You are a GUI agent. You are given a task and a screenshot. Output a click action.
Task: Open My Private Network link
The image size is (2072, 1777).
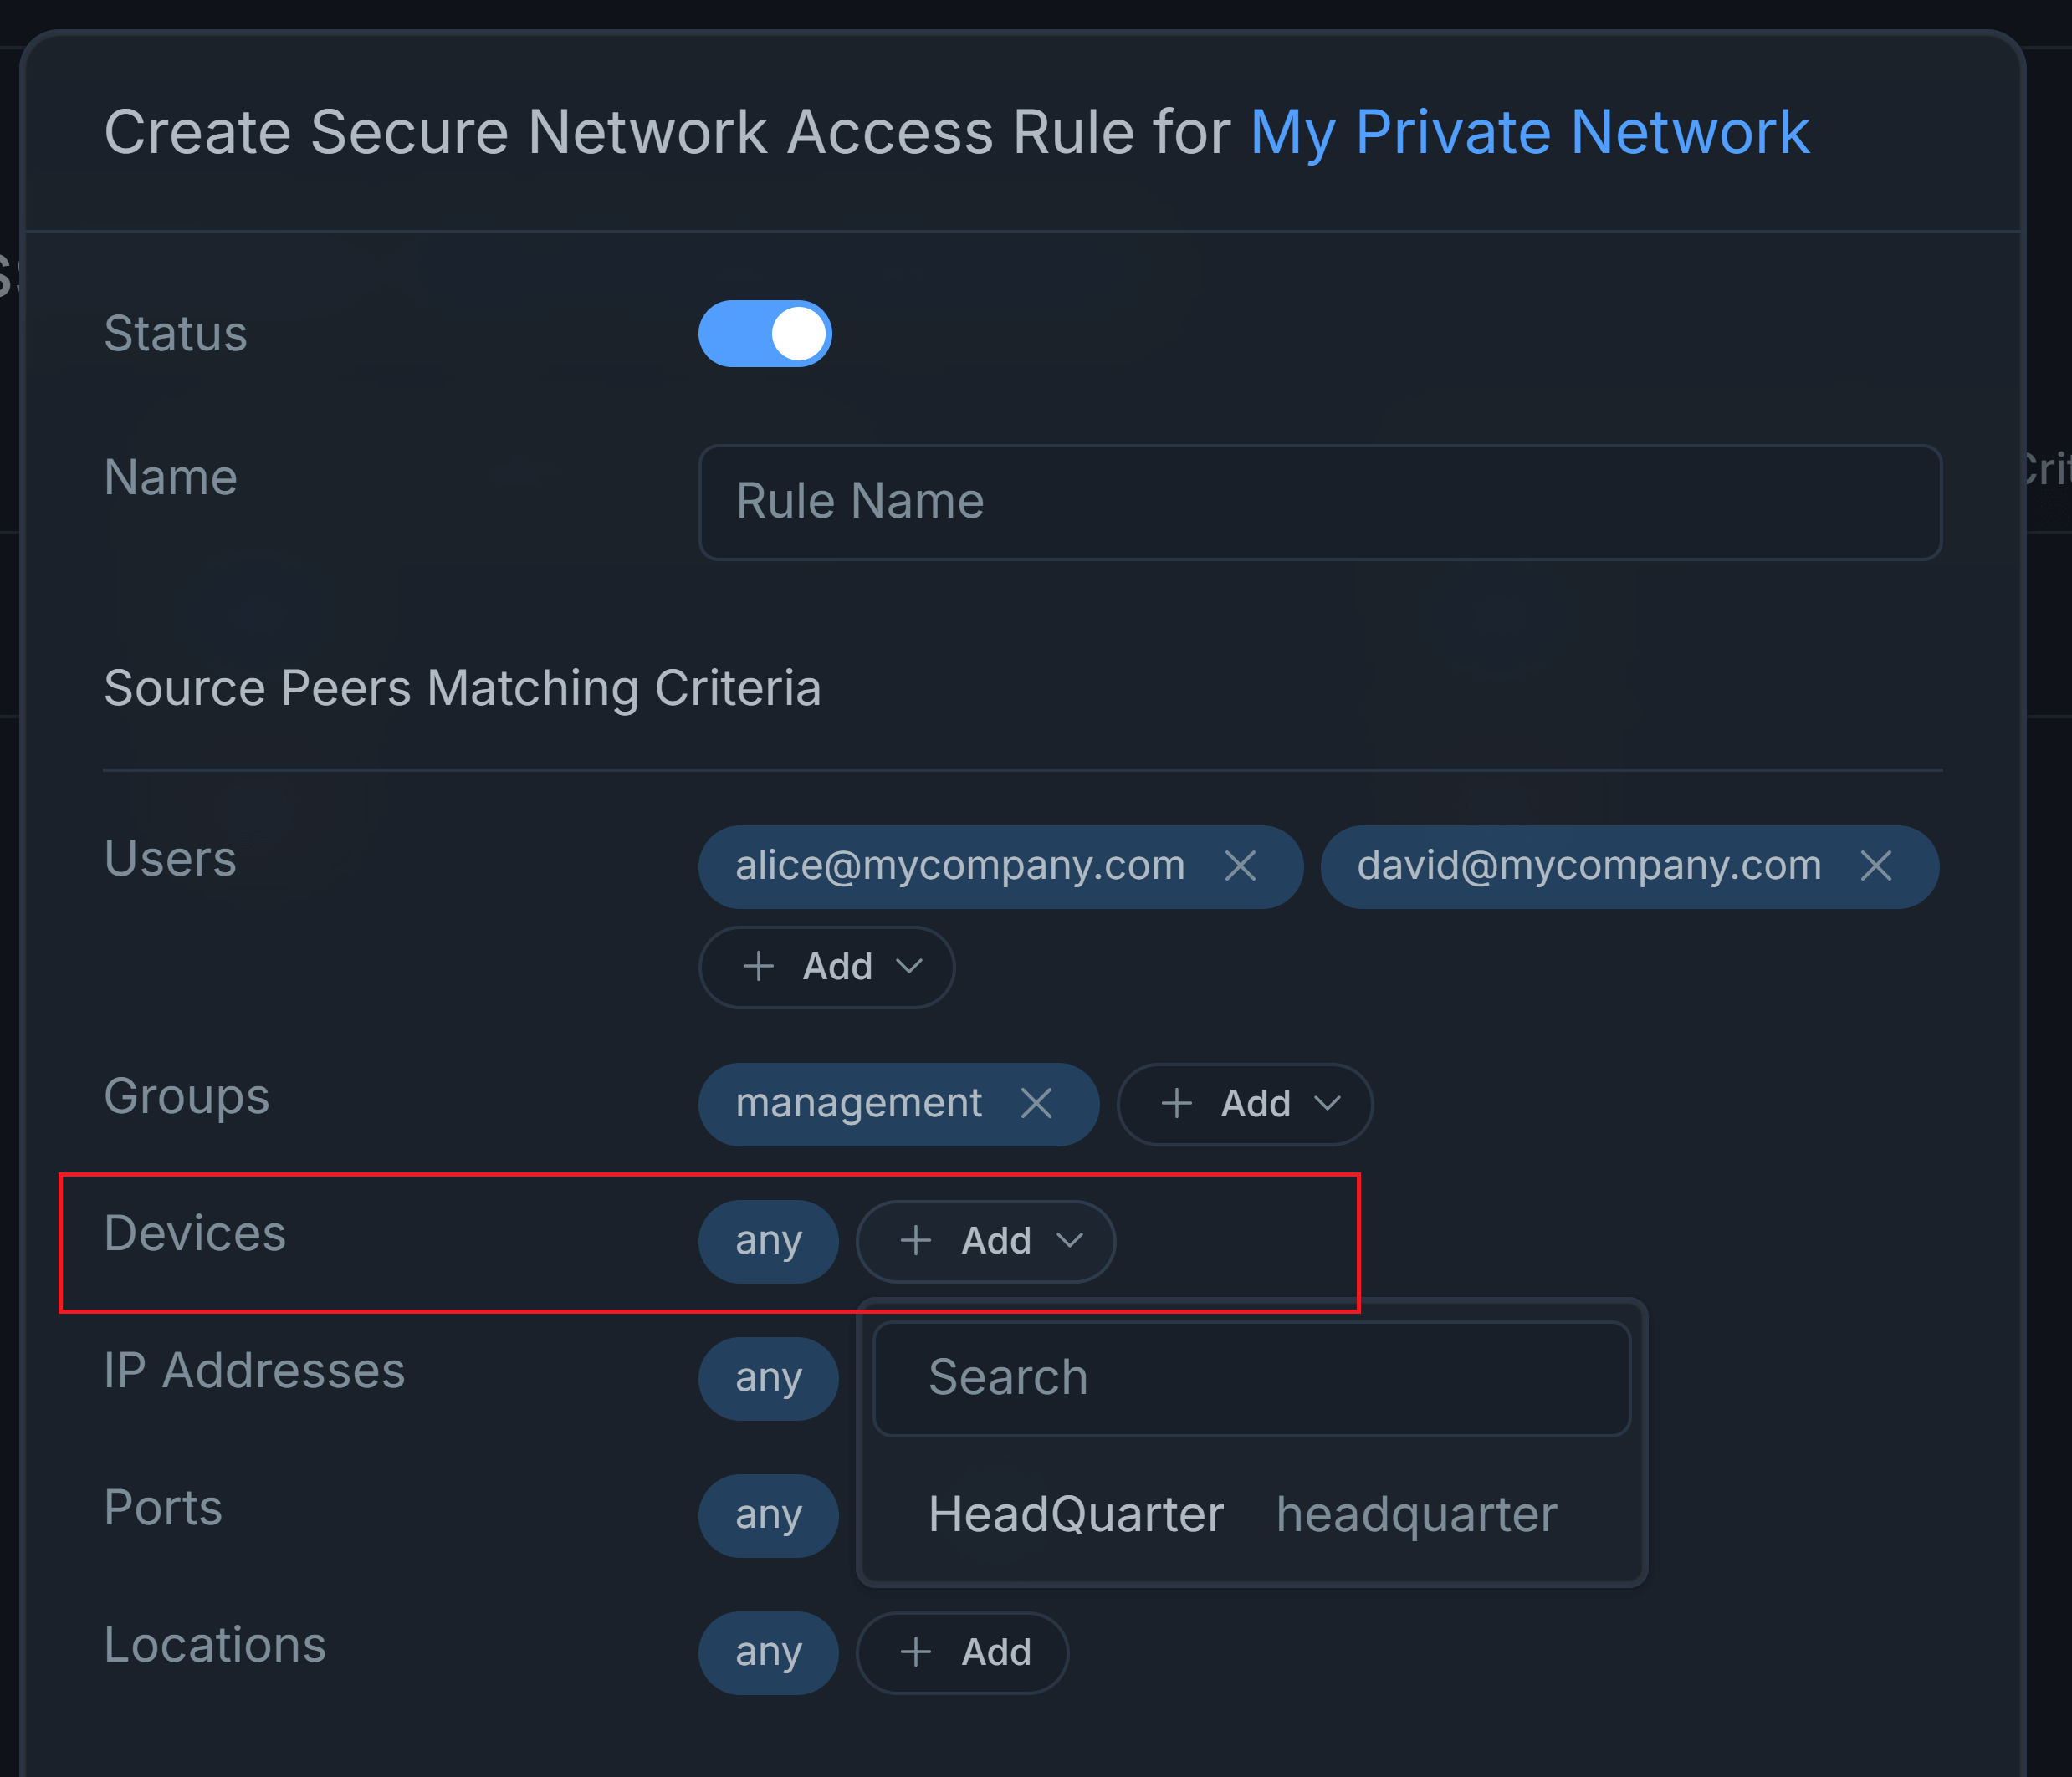1529,132
